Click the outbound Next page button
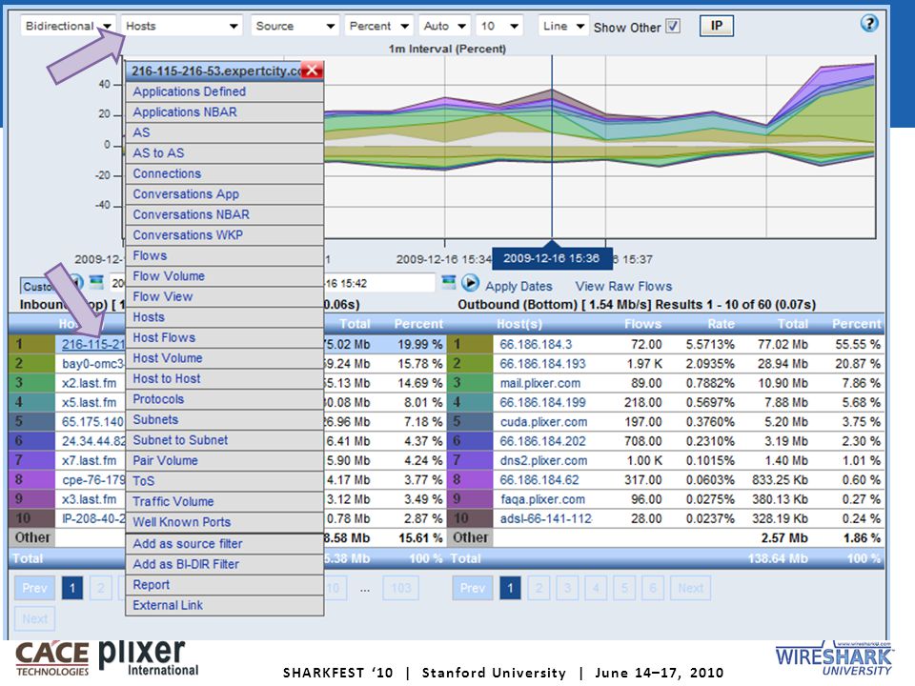 click(x=690, y=588)
